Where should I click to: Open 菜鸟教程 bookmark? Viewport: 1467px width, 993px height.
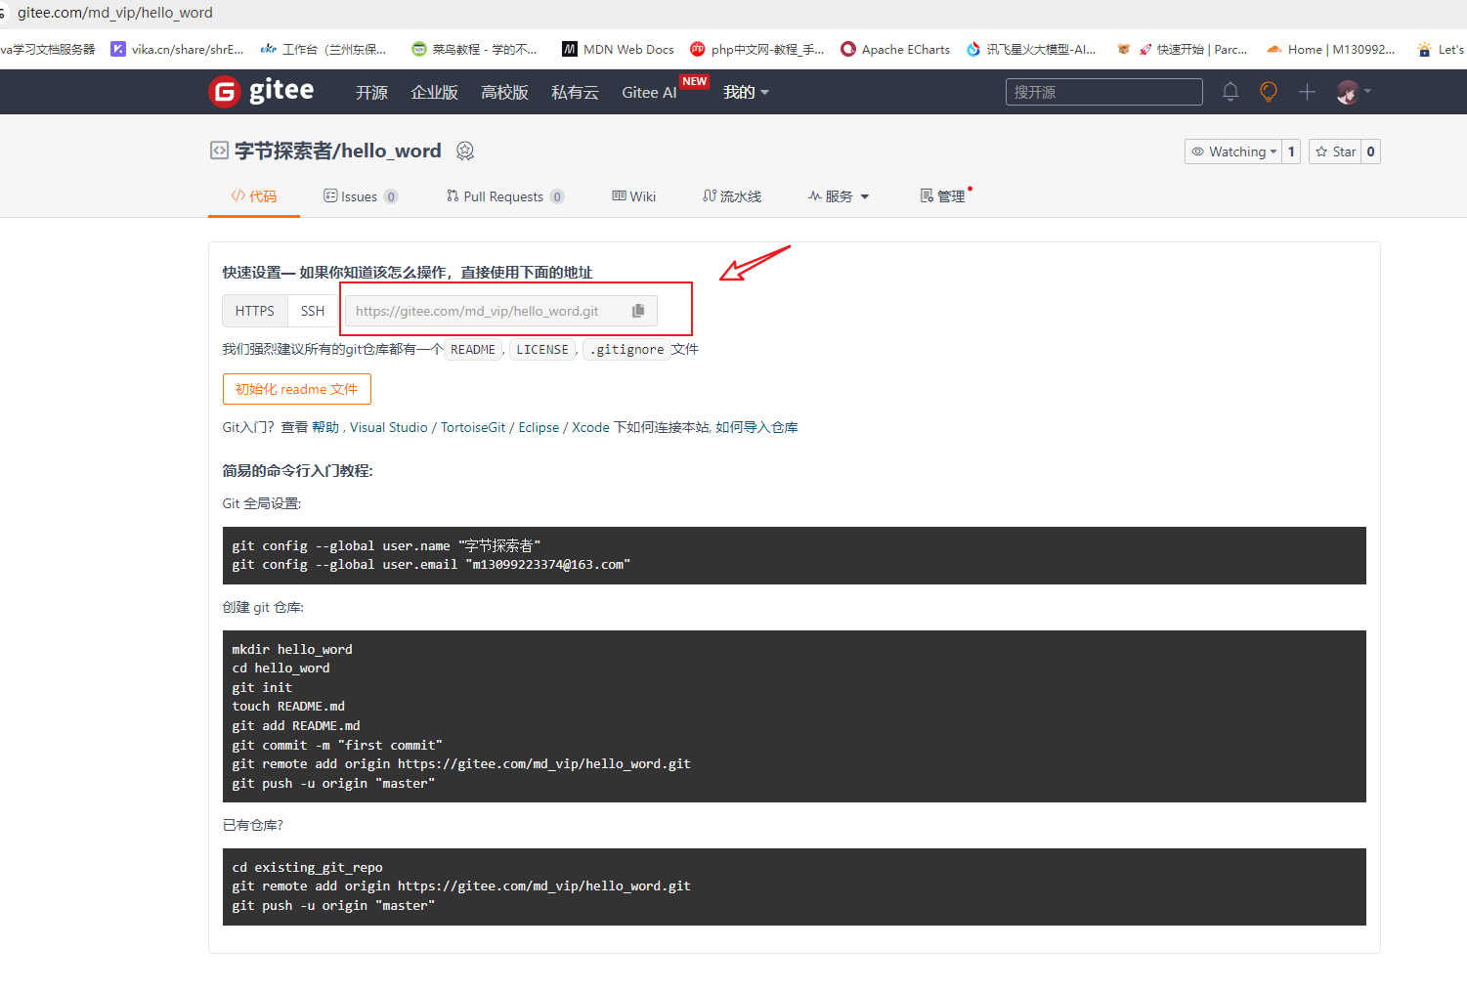[x=474, y=49]
